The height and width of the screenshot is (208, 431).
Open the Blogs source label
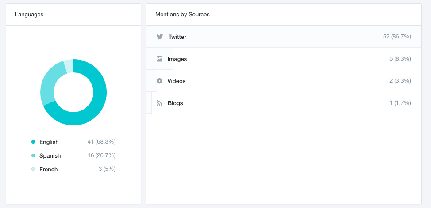click(x=175, y=103)
